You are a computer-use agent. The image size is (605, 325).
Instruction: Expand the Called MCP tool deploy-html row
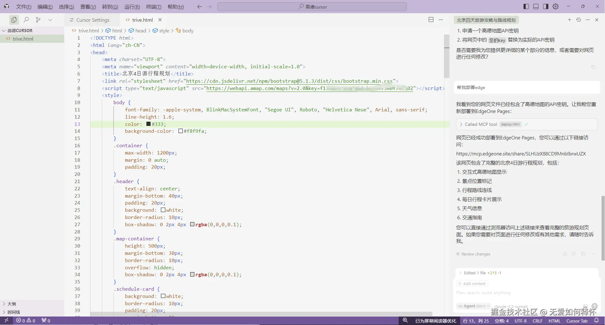527,124
